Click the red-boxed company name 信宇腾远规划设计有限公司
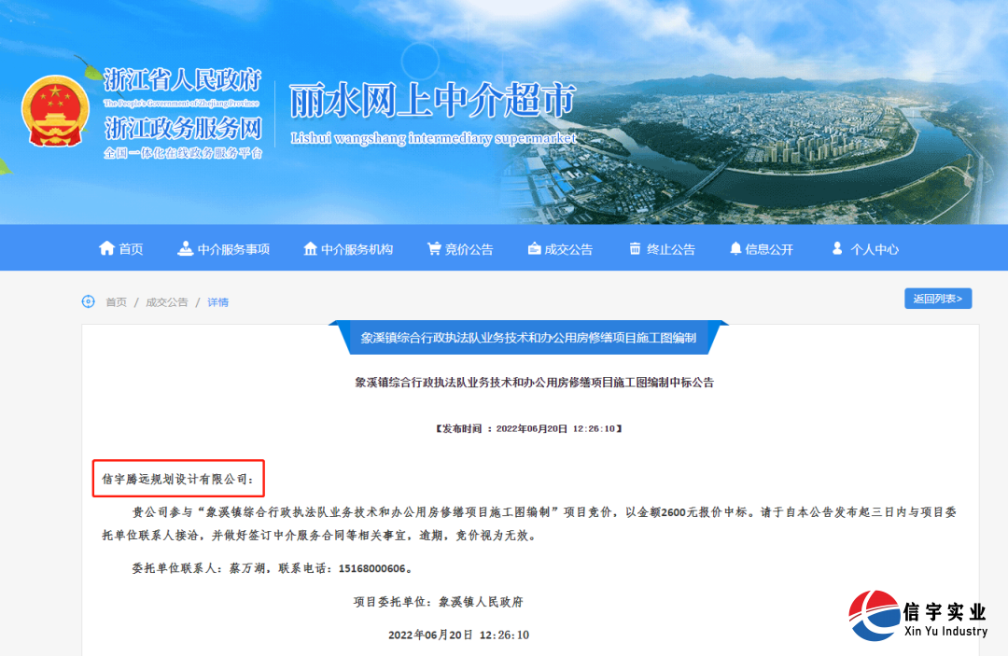Viewport: 1008px width, 656px height. (x=177, y=479)
